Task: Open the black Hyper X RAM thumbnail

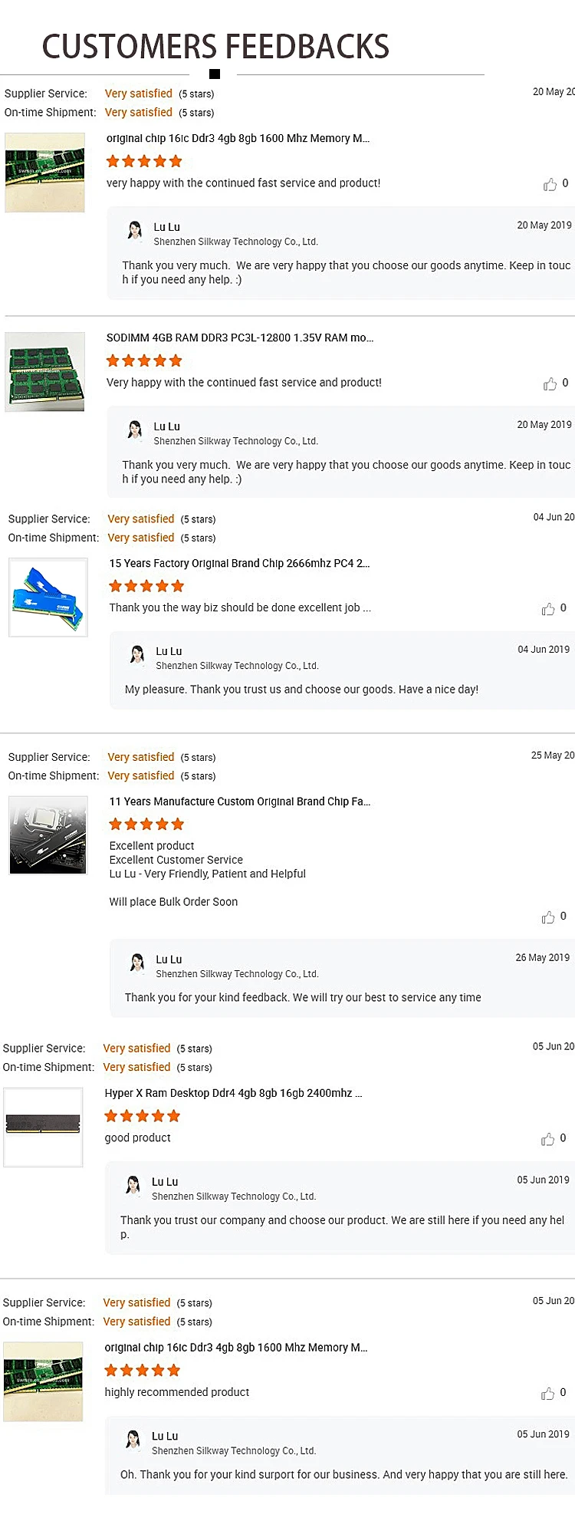Action: point(43,1127)
